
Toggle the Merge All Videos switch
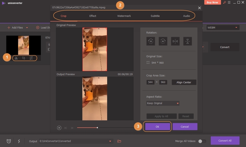point(202,141)
